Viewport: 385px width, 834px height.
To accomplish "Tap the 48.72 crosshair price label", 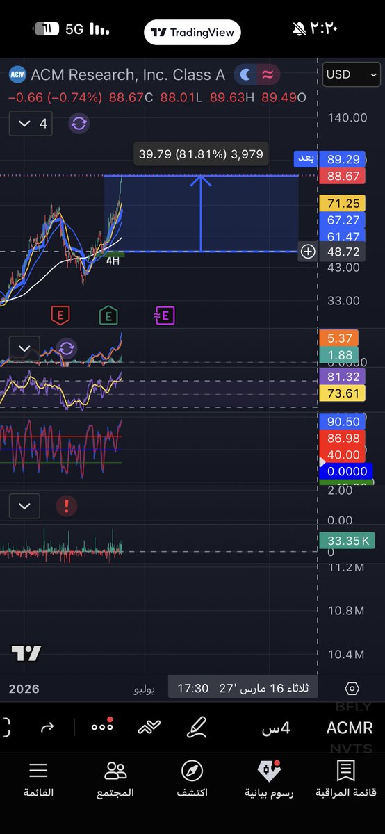I will tap(342, 252).
